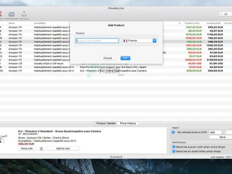Click the 34,99 USD lowest price

(216, 63)
